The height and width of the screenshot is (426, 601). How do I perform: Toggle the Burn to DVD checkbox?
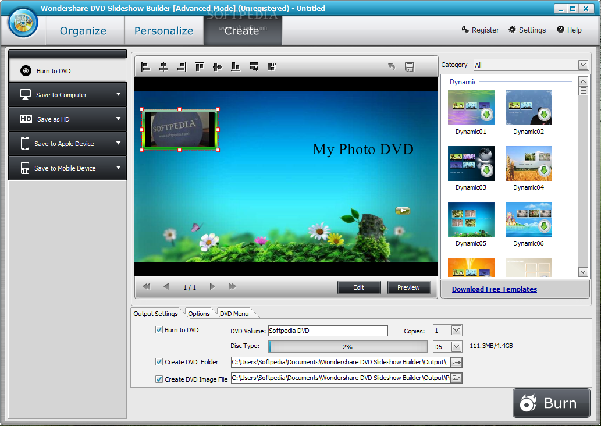tap(159, 330)
